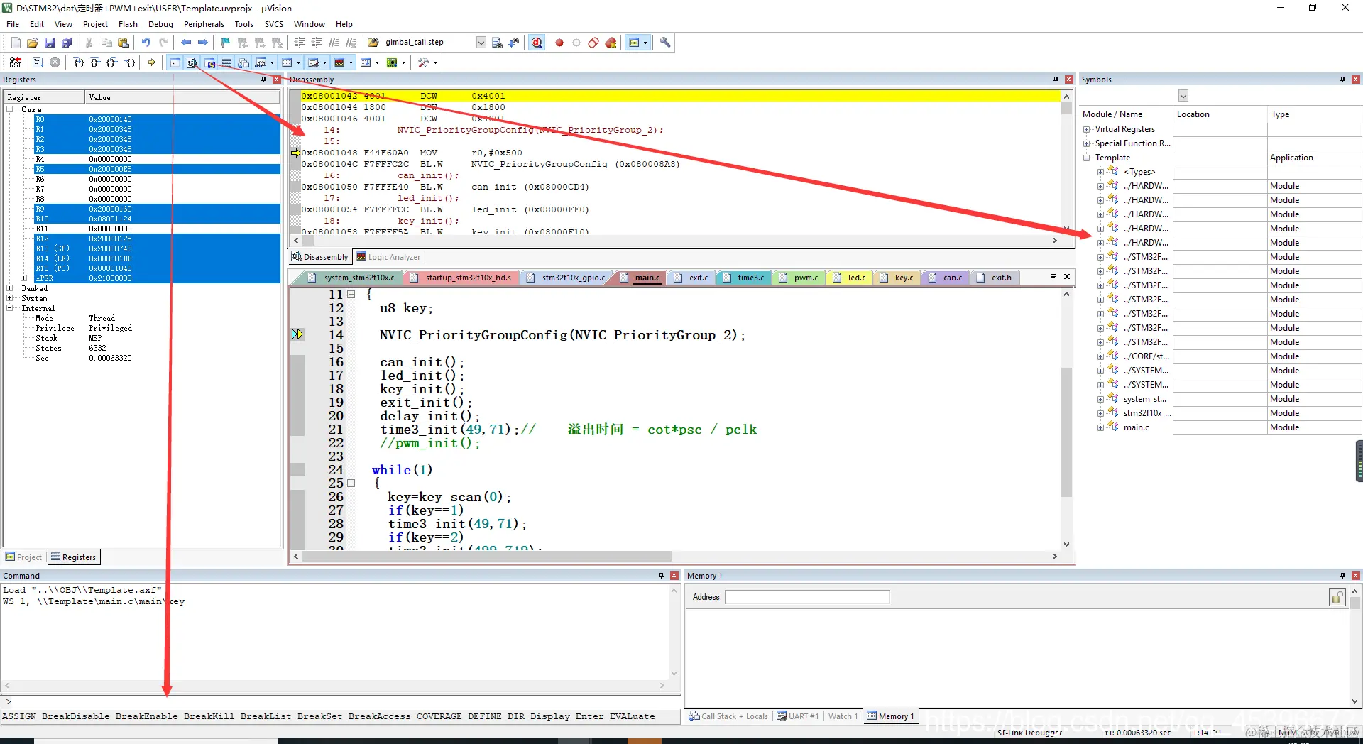Navigate backwards with the blue left arrow

[x=186, y=43]
